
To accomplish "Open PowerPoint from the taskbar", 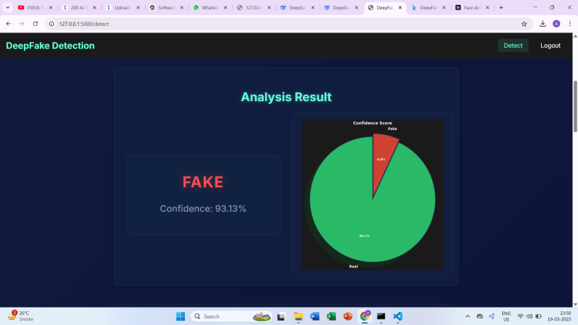I will pos(348,316).
